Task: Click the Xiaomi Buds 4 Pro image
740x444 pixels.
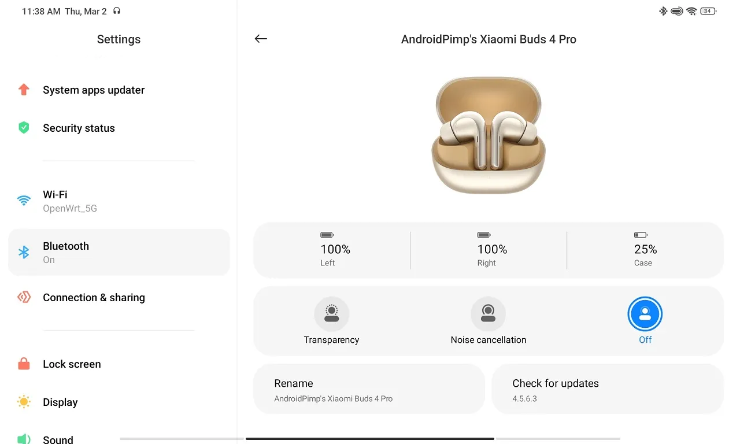Action: (x=489, y=135)
